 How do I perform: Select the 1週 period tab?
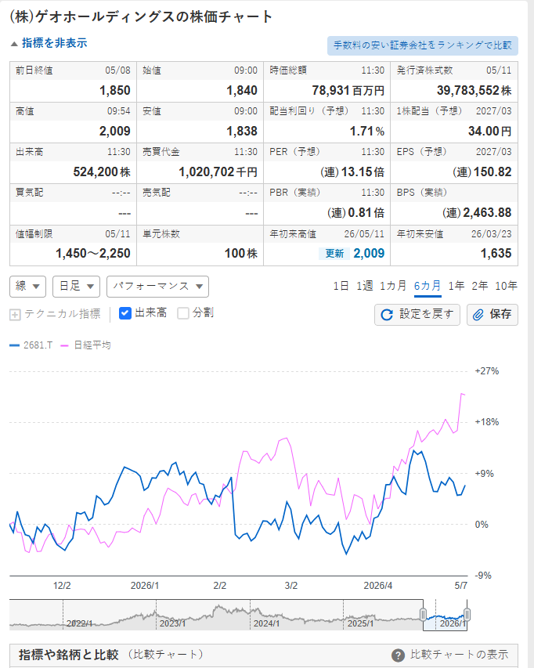365,286
